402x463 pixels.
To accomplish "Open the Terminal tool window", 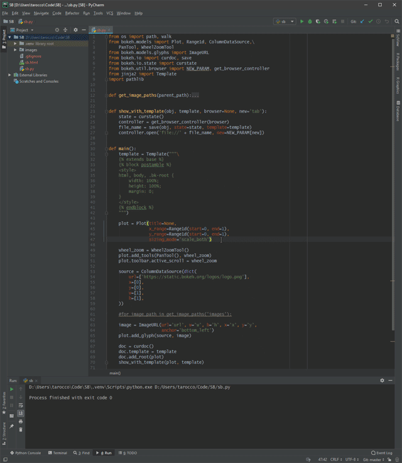I will (x=58, y=453).
